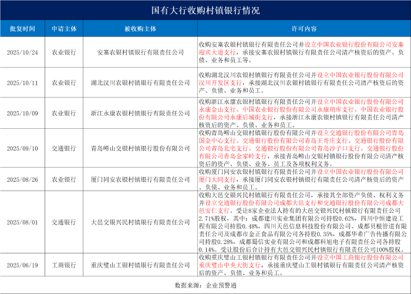411x294 pixels.
Task: Click the table title 国有大行收购村镇银行情况
Action: [206, 10]
